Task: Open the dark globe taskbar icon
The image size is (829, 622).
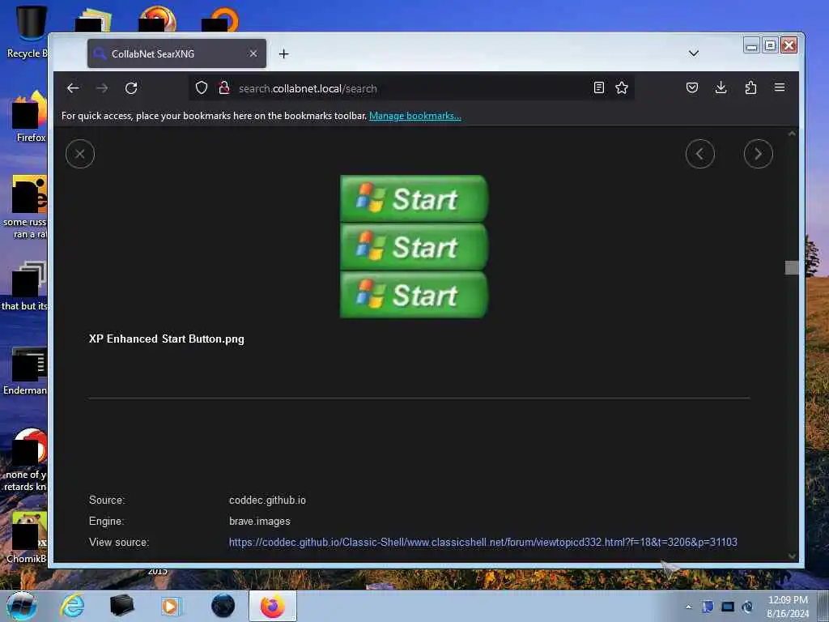Action: 223,606
